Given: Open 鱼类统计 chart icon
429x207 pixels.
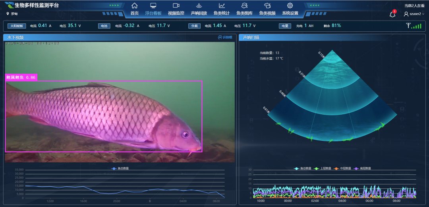Looking at the screenshot, I should (222, 6).
